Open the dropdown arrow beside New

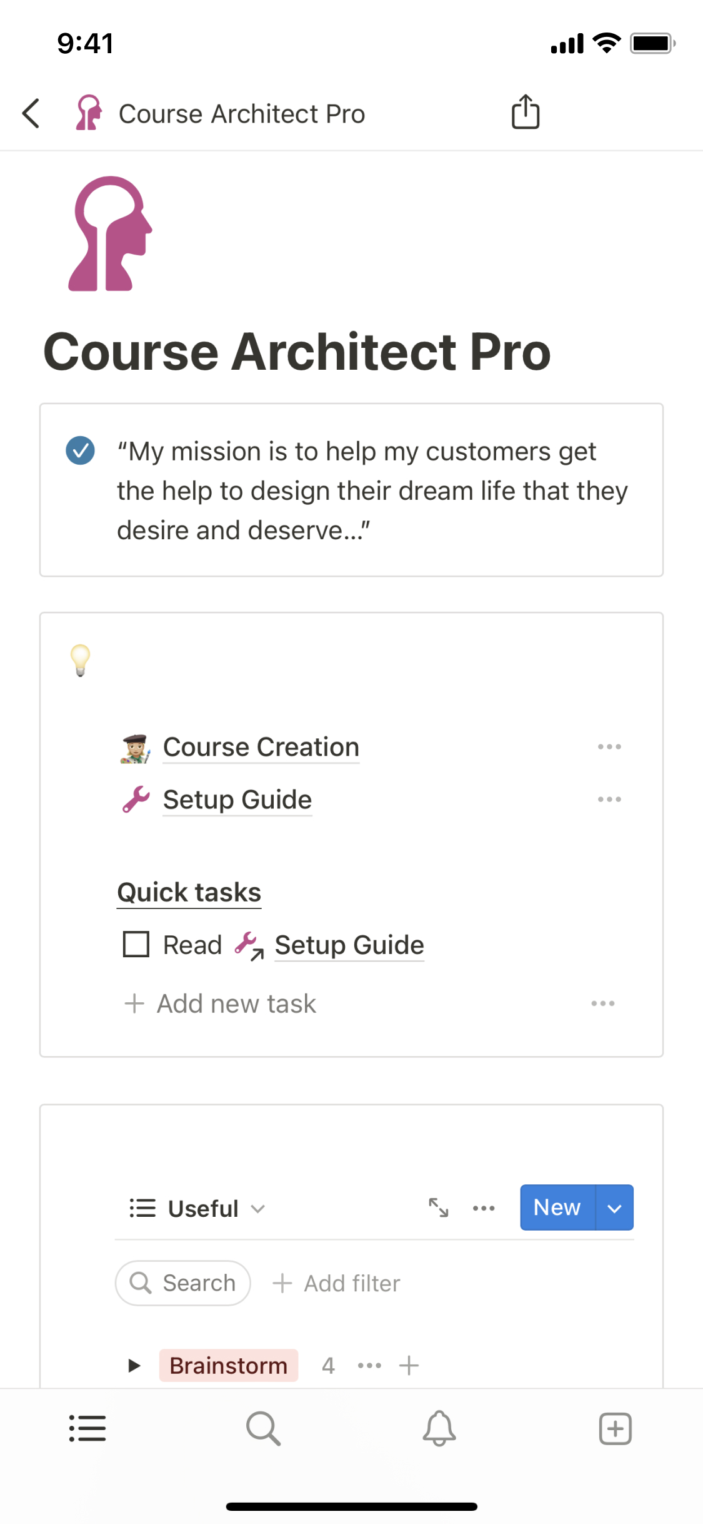(615, 1208)
